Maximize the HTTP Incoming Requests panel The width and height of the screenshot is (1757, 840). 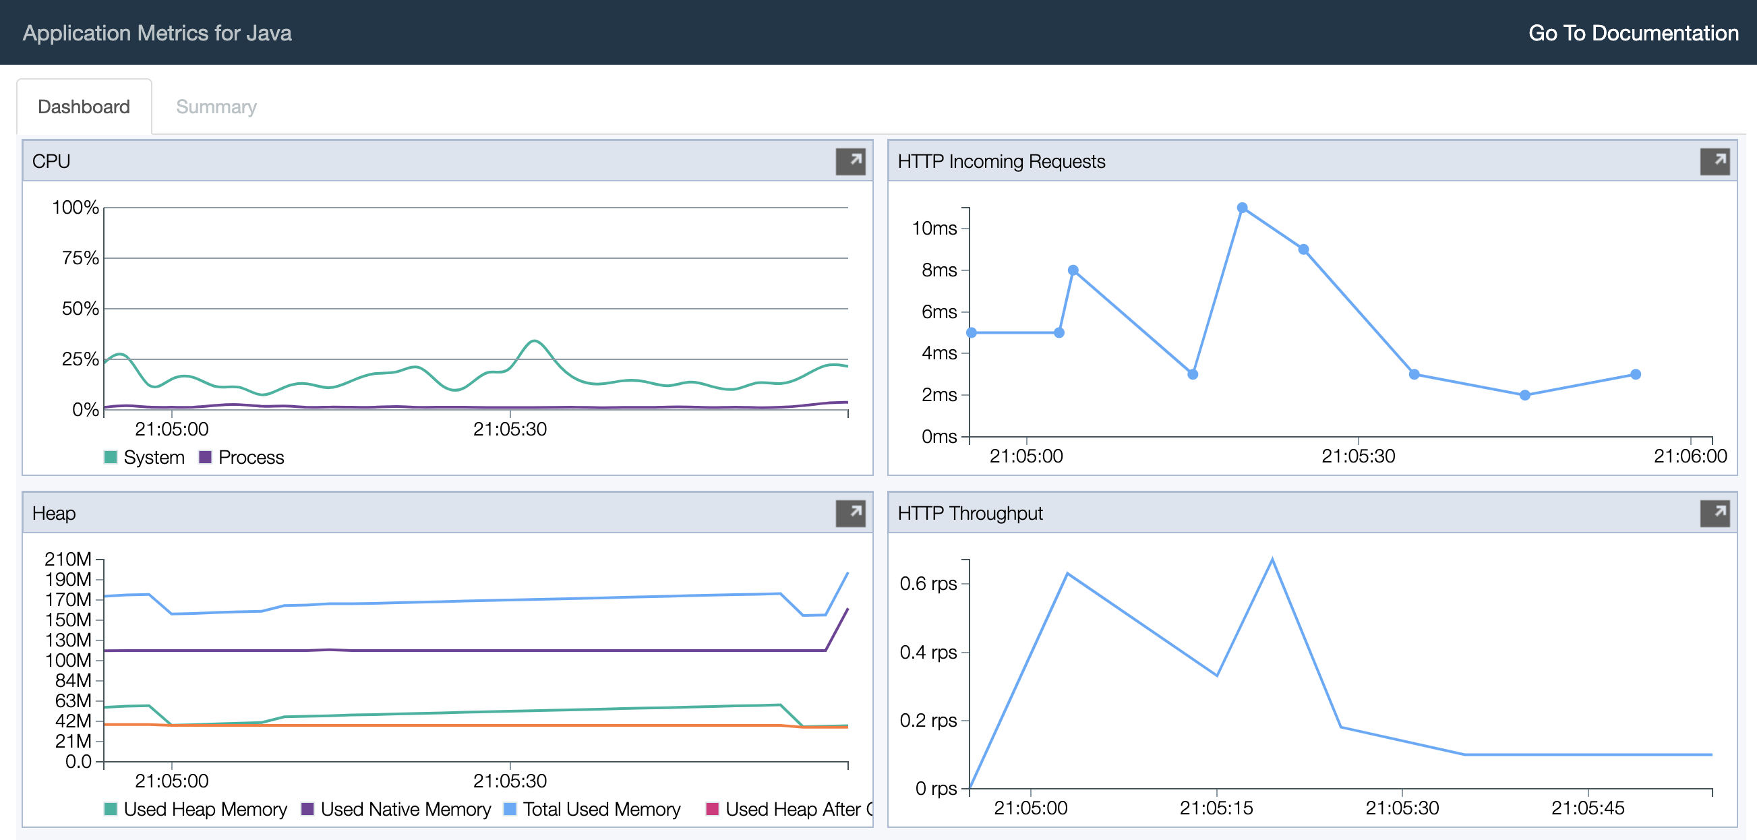(x=1714, y=162)
